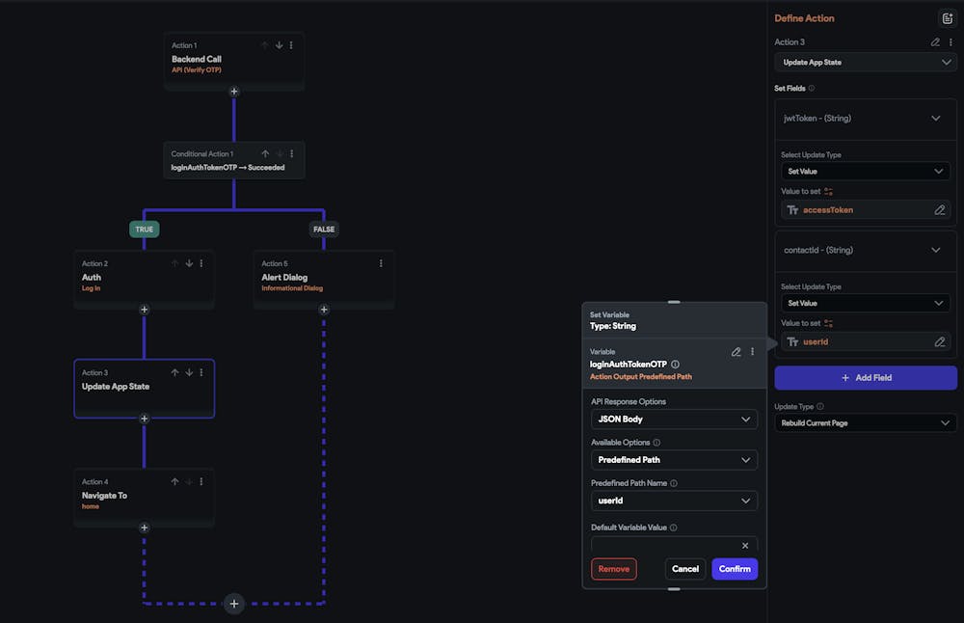This screenshot has height=623, width=964.
Task: Open variable options kebab in Set Variable popup
Action: pos(753,352)
